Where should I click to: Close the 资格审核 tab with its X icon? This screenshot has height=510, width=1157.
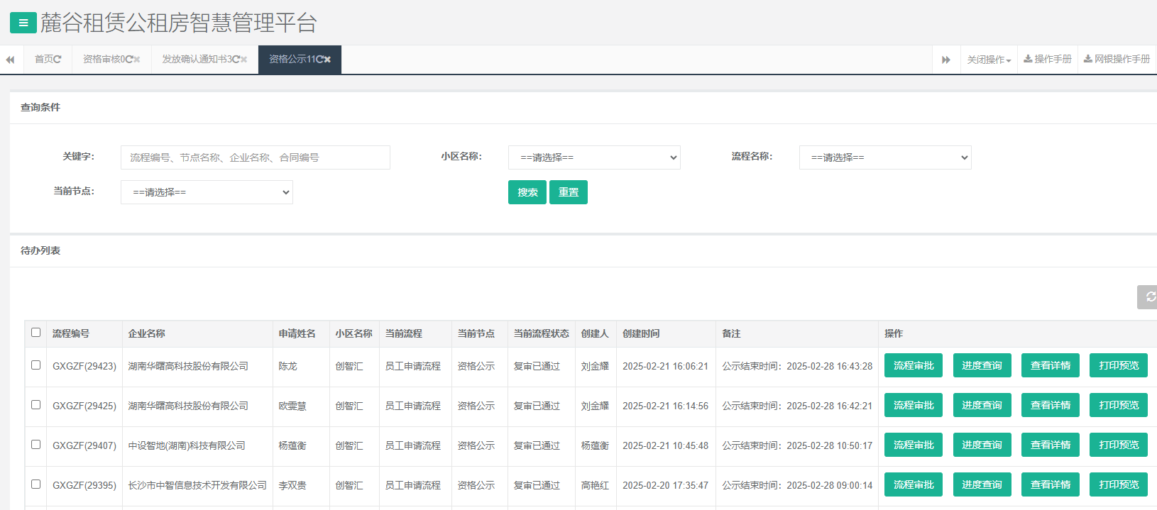point(137,60)
